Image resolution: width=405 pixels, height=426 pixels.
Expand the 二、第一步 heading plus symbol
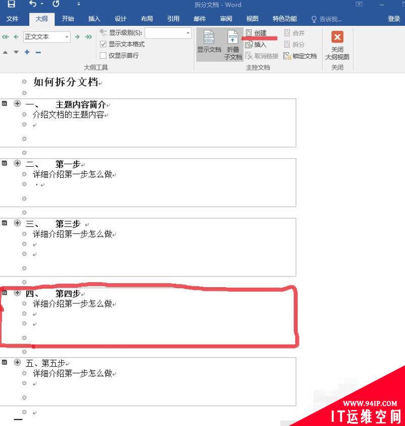pyautogui.click(x=17, y=163)
